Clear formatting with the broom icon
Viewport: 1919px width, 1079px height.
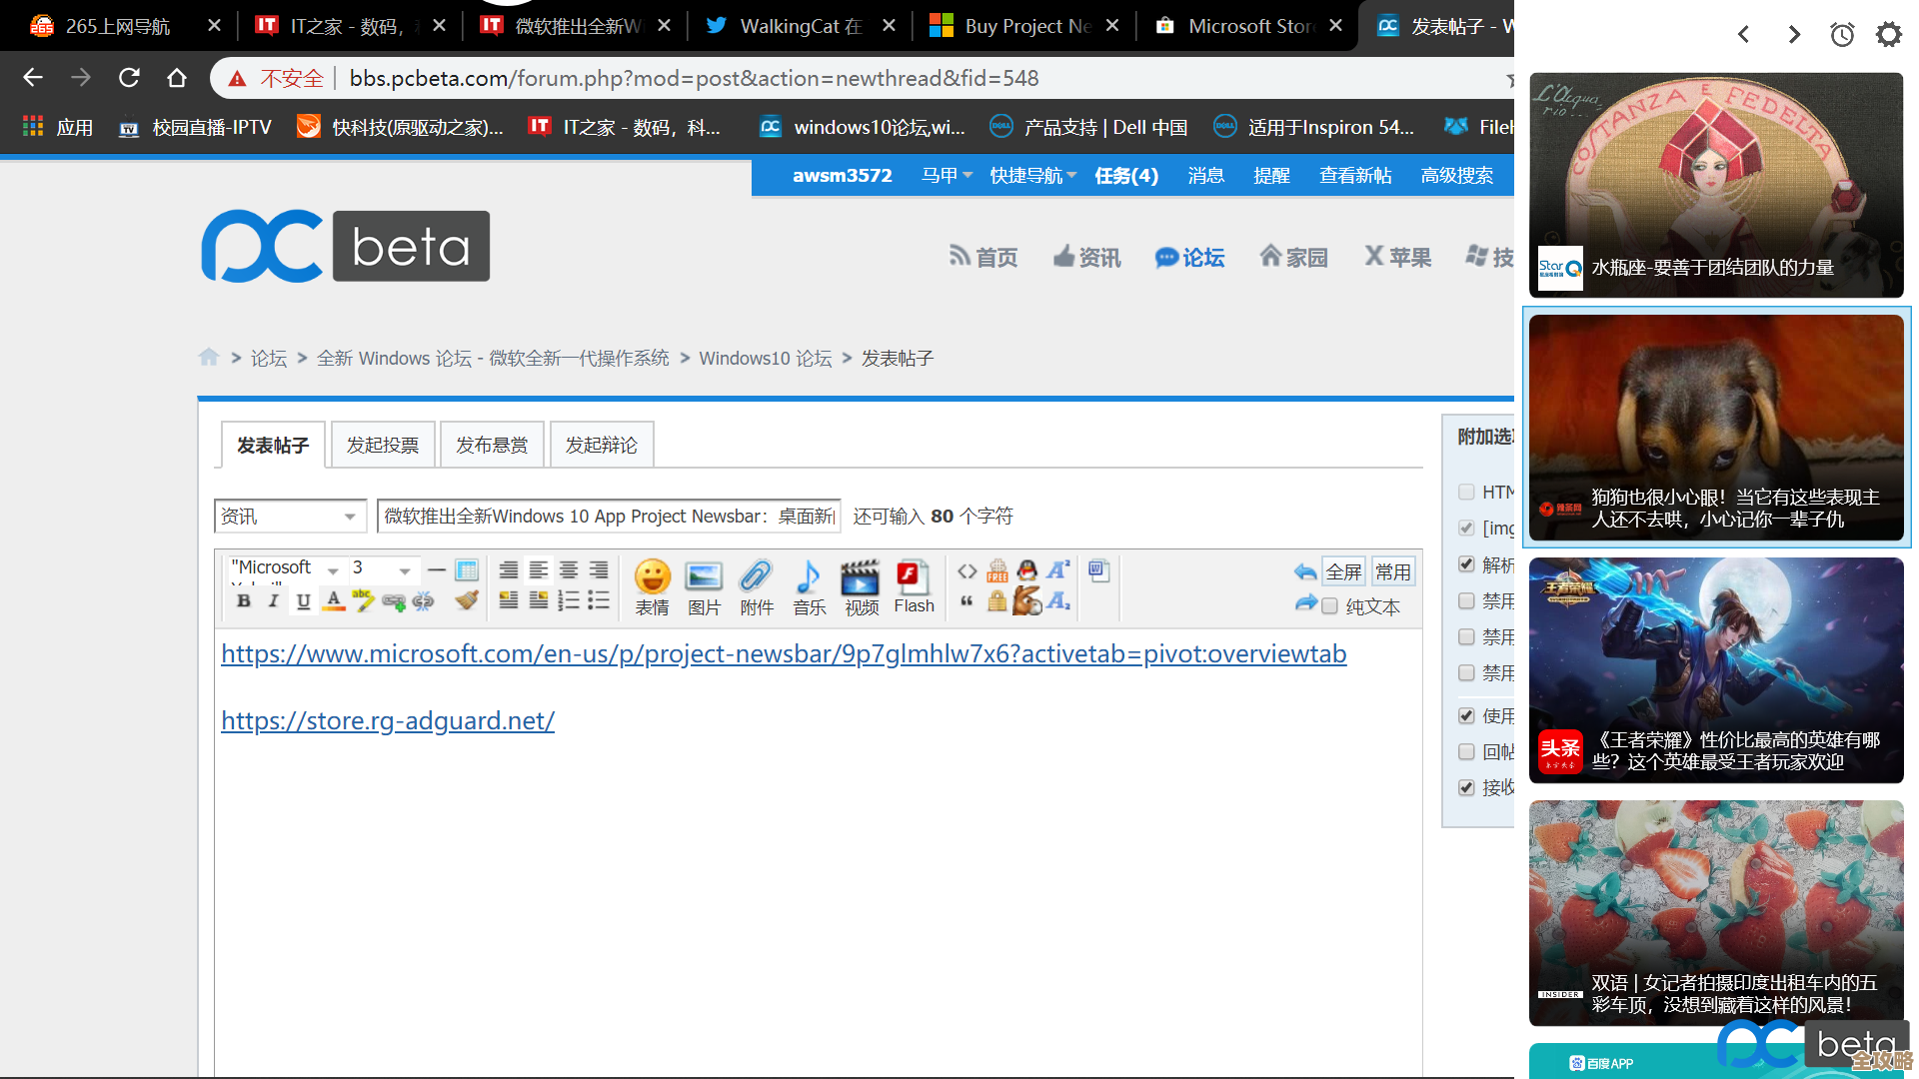(x=467, y=599)
